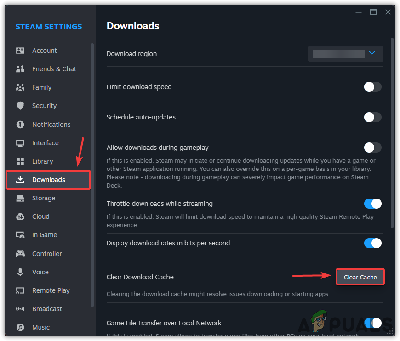This screenshot has width=400, height=341.
Task: Select Storage settings label
Action: pyautogui.click(x=44, y=198)
